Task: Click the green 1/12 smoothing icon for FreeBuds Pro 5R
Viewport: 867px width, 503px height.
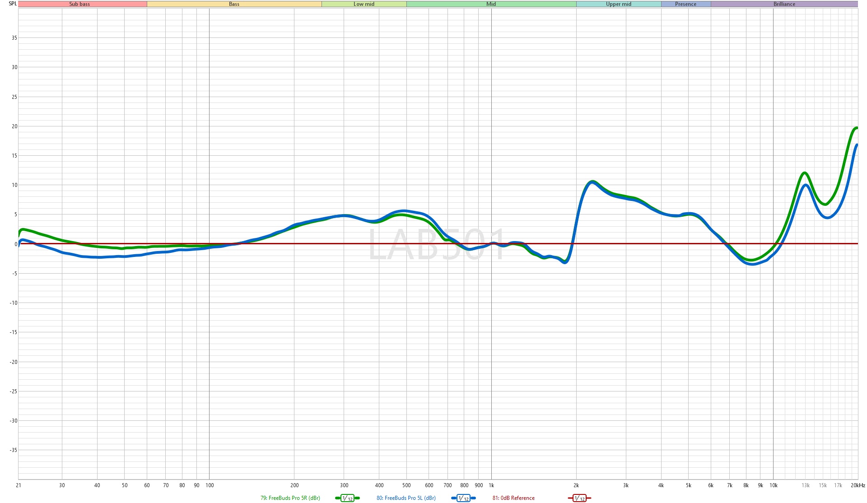Action: pyautogui.click(x=347, y=498)
